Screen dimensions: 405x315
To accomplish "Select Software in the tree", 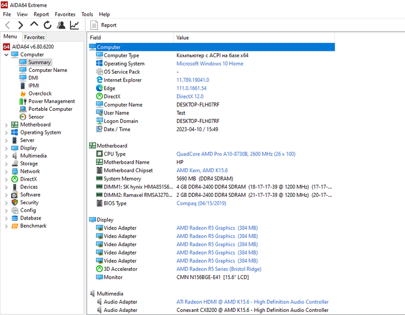I will 30,195.
